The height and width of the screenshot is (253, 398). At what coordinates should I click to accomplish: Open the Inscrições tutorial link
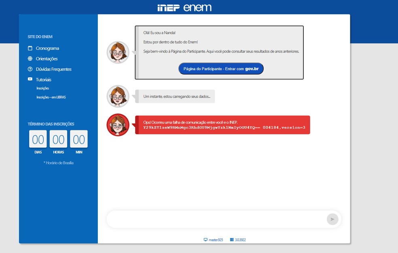pos(42,88)
